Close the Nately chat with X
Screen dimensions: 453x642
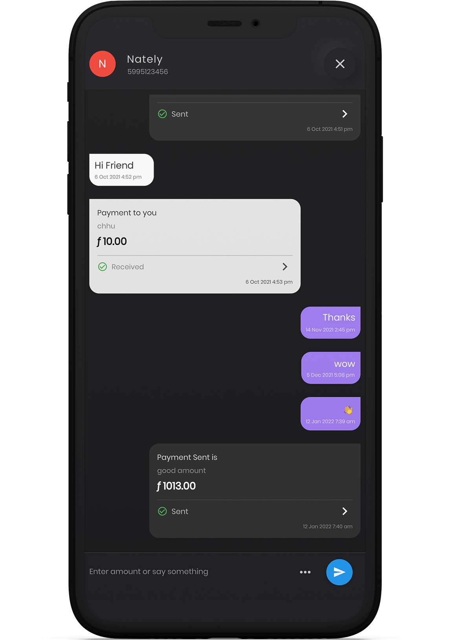tap(340, 64)
